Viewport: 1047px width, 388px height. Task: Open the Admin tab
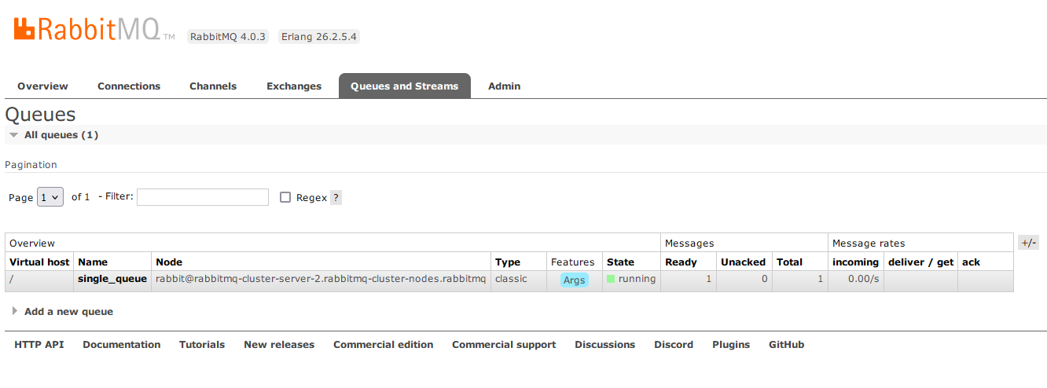tap(504, 86)
